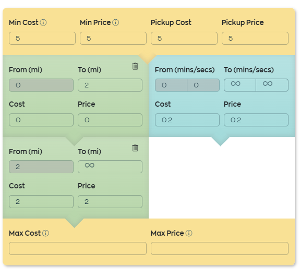Click the second band From (mi) field showing 2

tap(41, 166)
